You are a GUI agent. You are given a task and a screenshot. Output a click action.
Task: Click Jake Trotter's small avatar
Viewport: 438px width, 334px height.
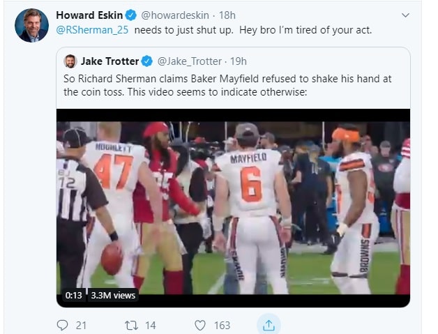[70, 61]
